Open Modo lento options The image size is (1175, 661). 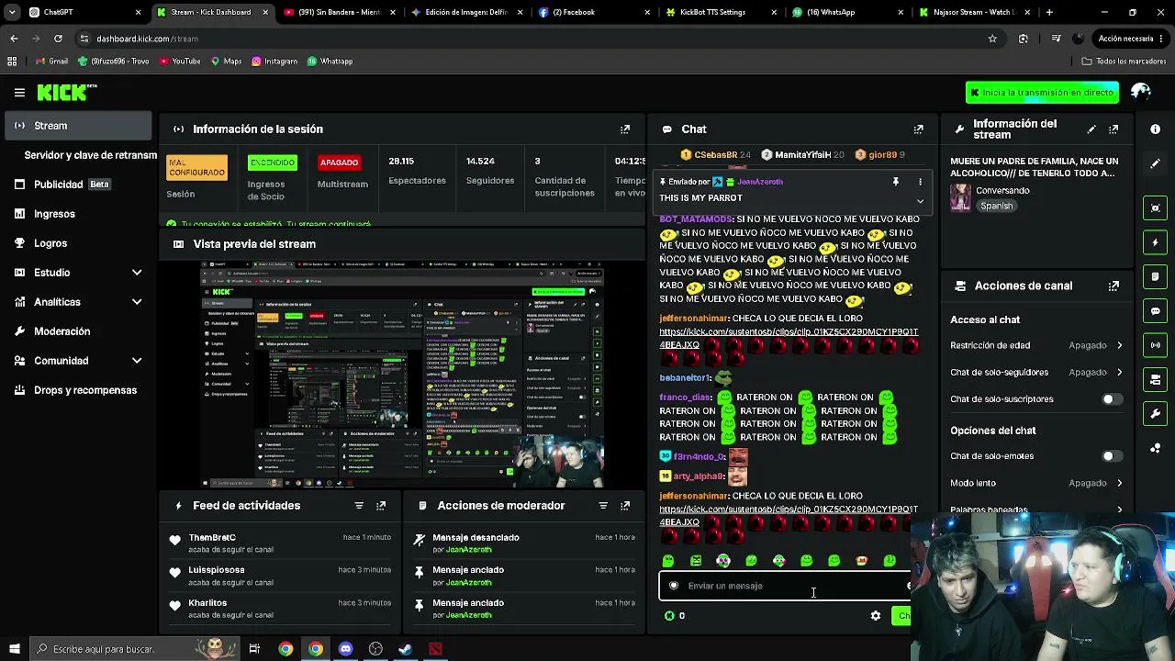pyautogui.click(x=1036, y=483)
